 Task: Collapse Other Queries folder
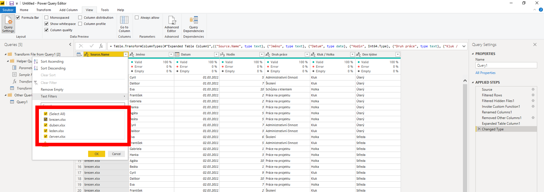tap(5, 95)
